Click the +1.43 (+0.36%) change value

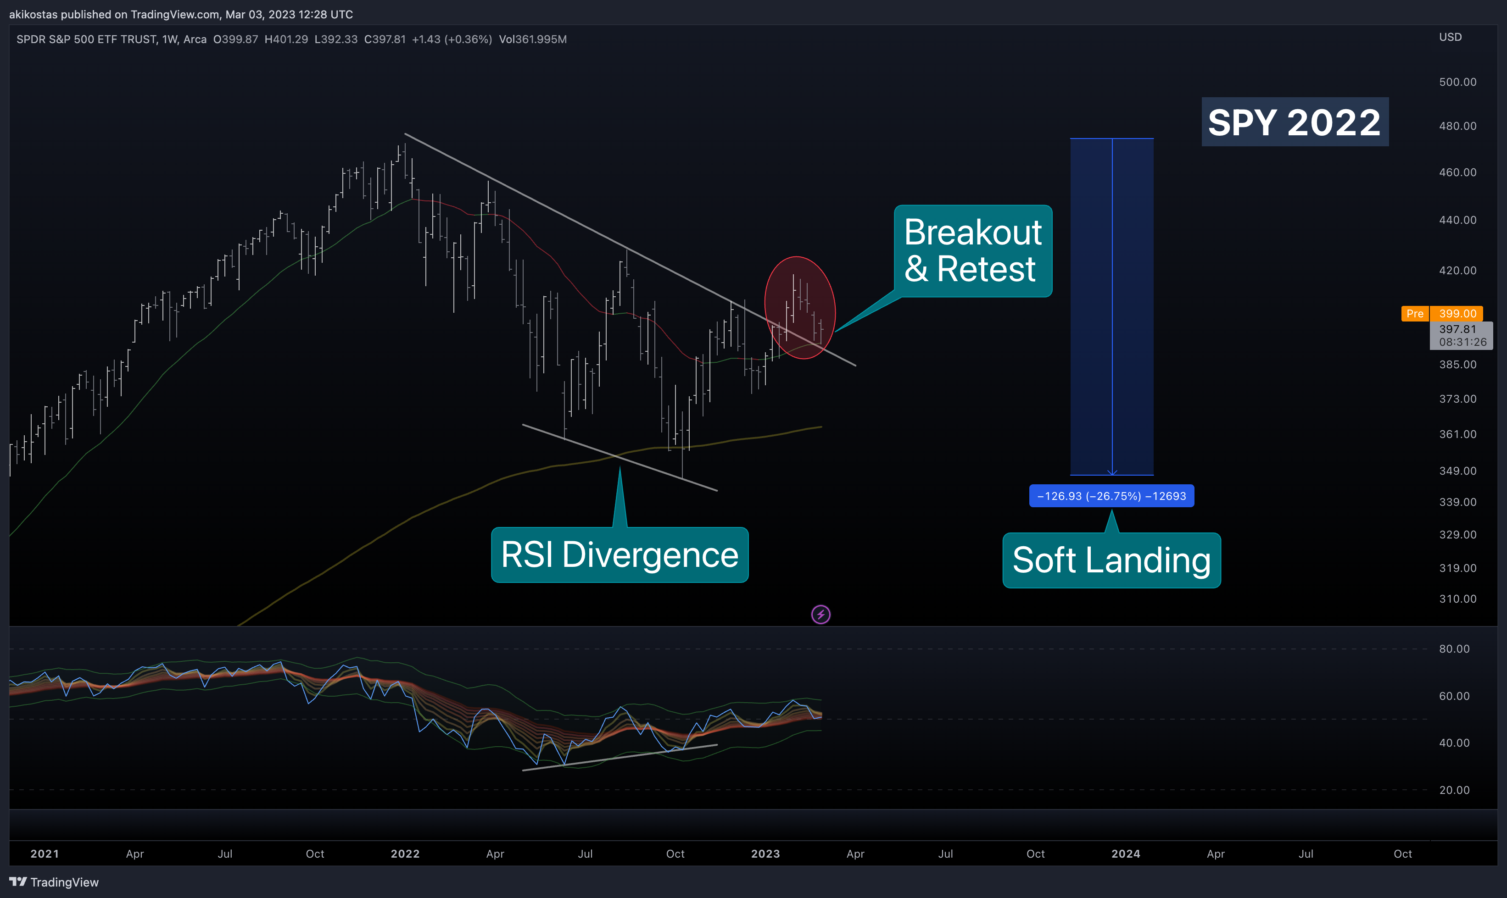pyautogui.click(x=452, y=39)
